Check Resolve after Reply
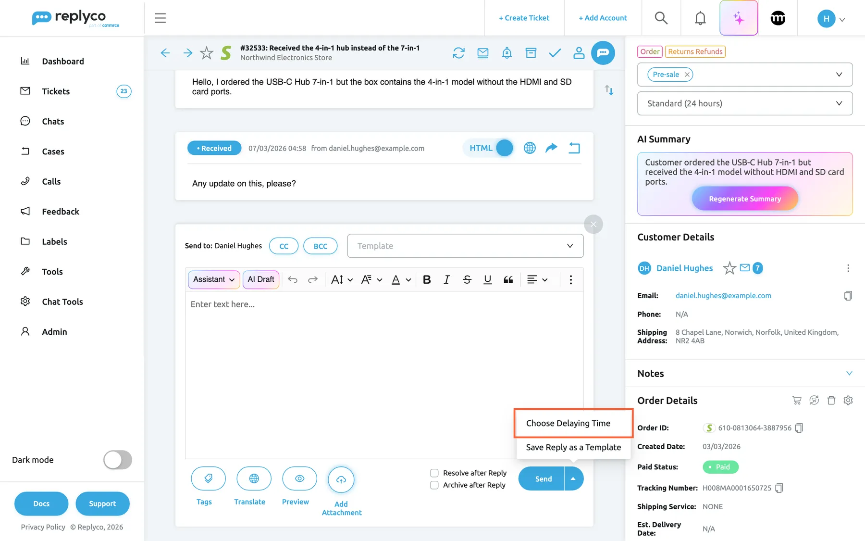This screenshot has width=865, height=541. 434,473
